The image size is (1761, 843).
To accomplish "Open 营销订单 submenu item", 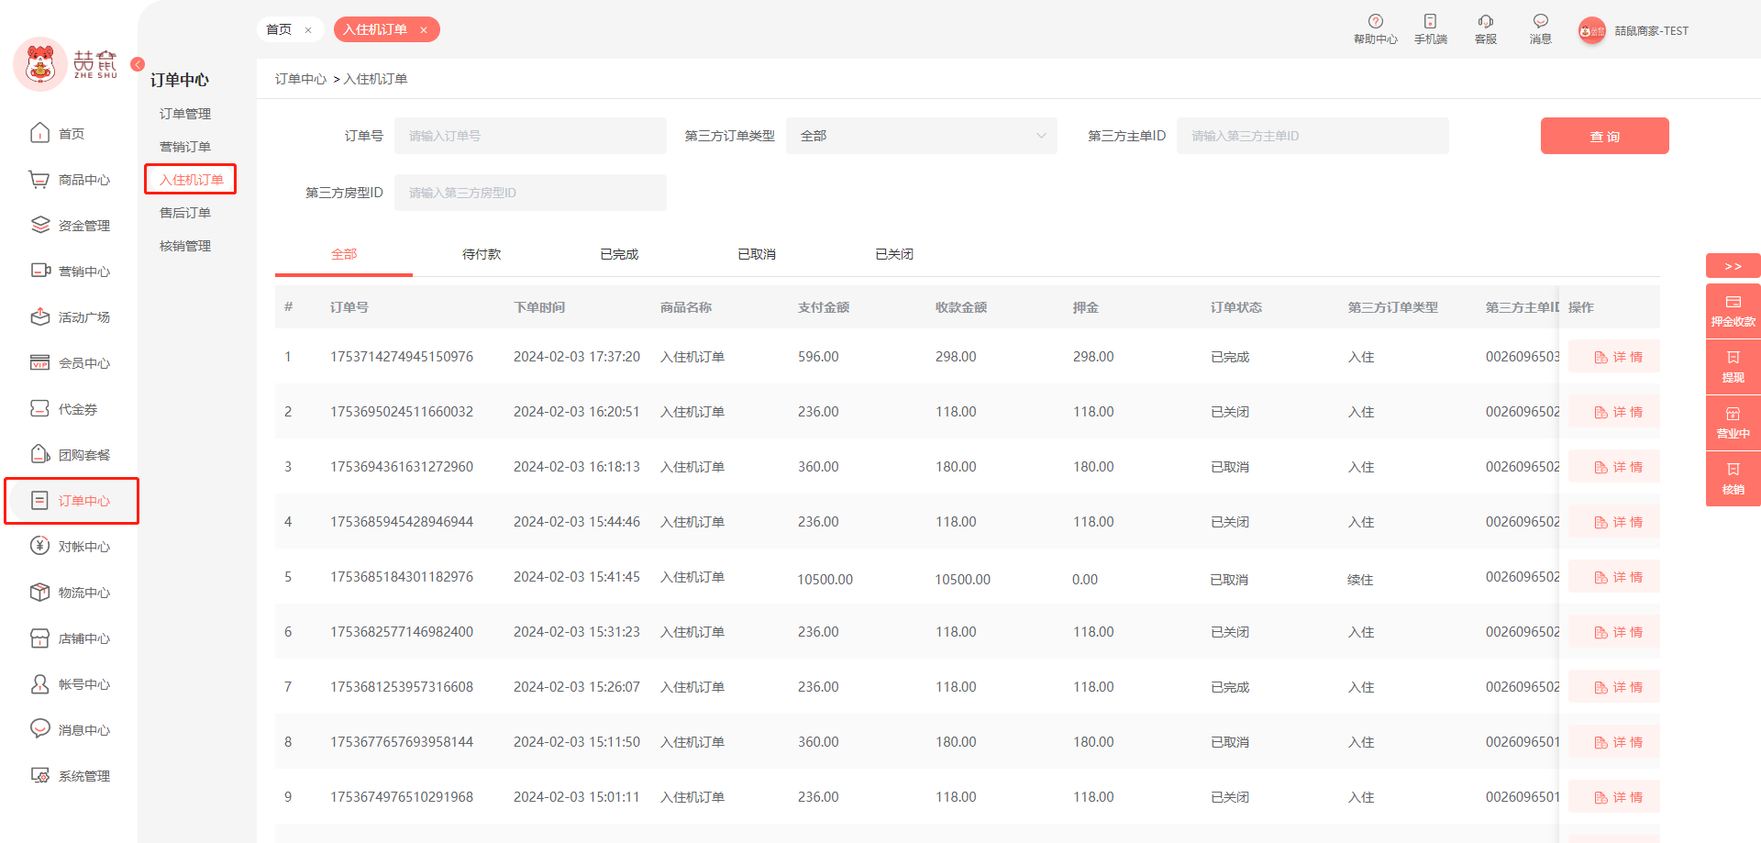I will (185, 147).
